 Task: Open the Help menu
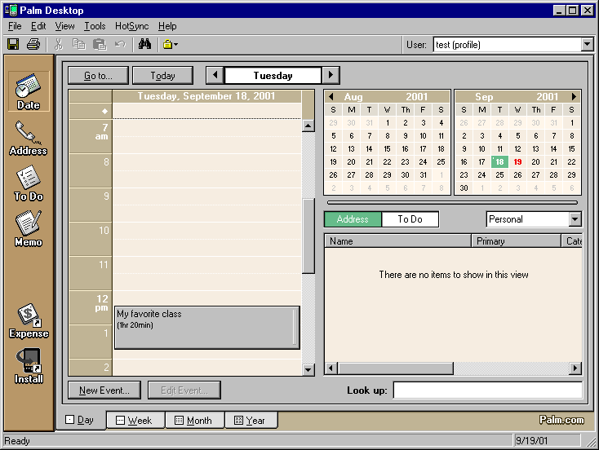coord(167,26)
